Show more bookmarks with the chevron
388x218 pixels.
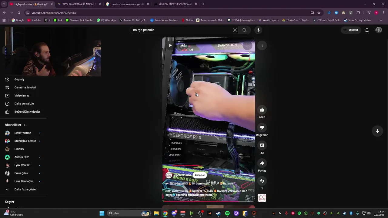click(x=381, y=20)
